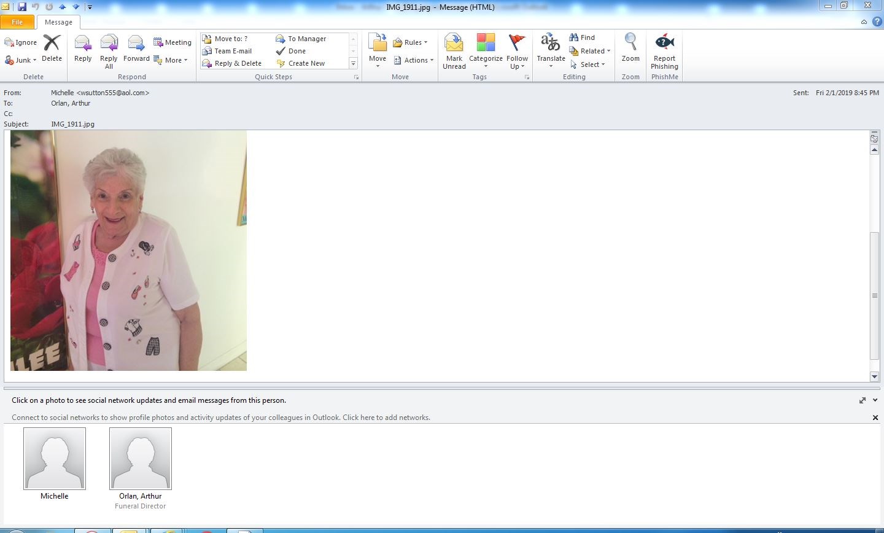This screenshot has height=533, width=884.
Task: Expand the Quick Steps gallery
Action: [x=353, y=63]
